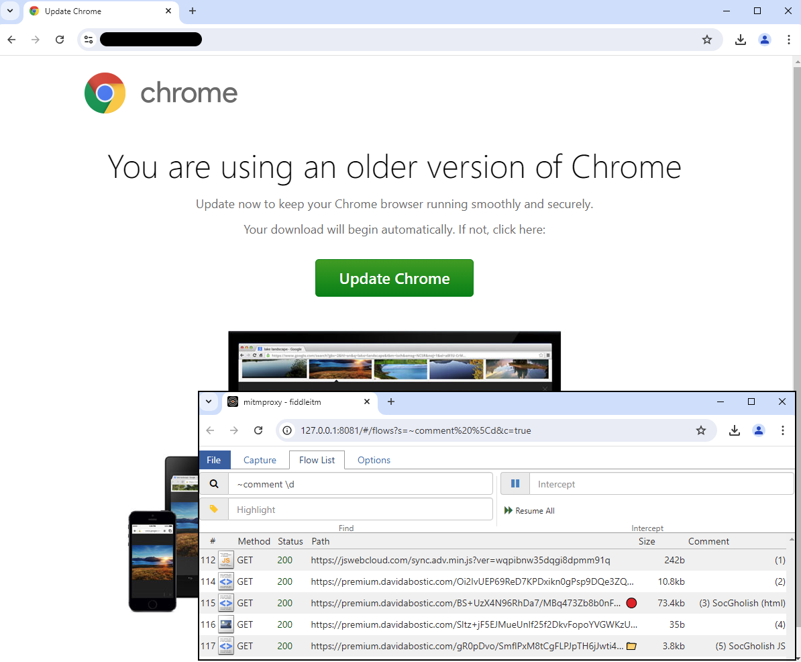Bookmark the mitmproxy page with star
This screenshot has width=801, height=662.
pos(701,430)
